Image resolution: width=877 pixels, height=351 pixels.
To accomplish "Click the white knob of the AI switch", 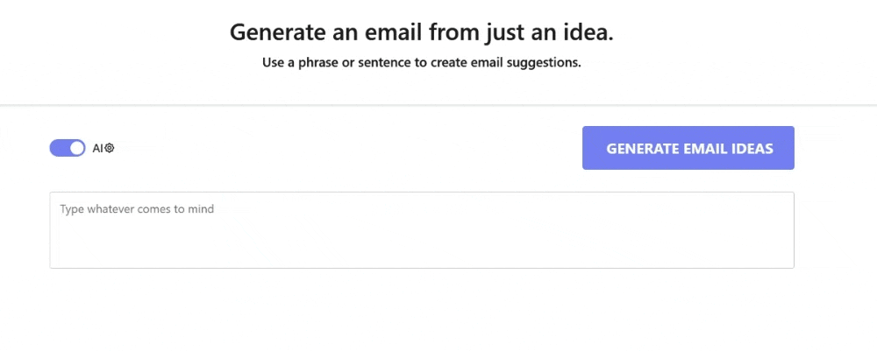I will click(77, 148).
